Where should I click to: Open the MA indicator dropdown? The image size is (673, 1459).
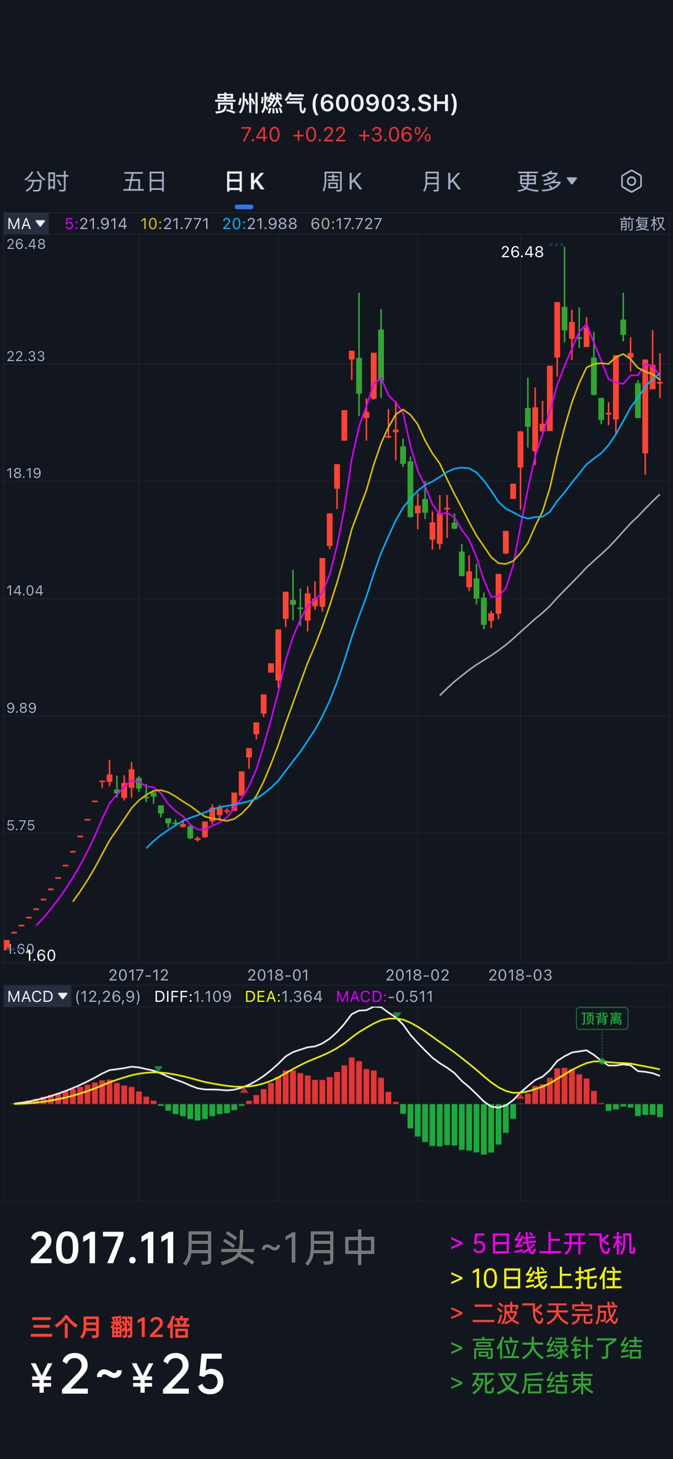coord(26,224)
